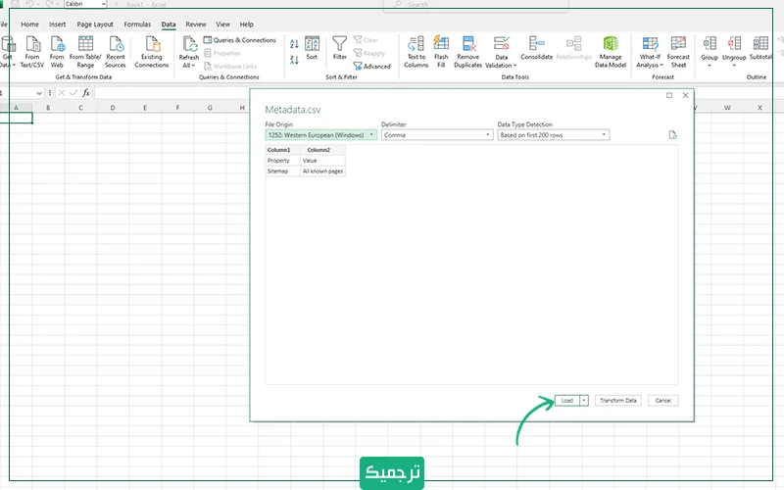Sort descending Z to A

pyautogui.click(x=294, y=60)
